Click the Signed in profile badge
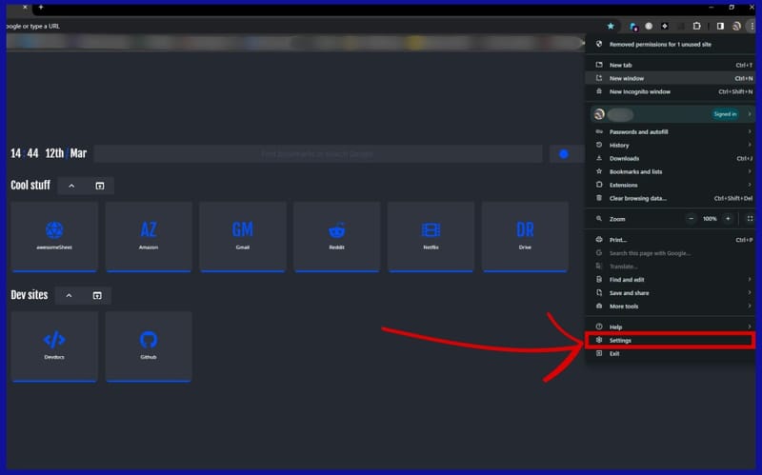This screenshot has height=475, width=762. pyautogui.click(x=725, y=114)
